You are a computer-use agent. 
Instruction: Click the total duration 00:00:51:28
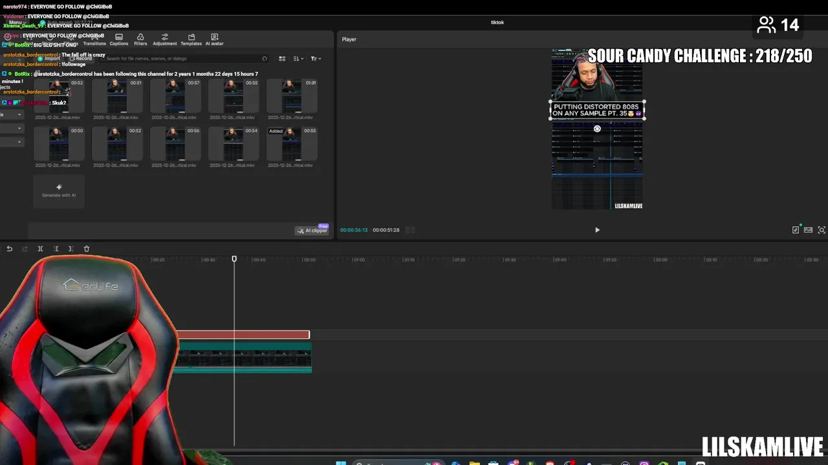(386, 230)
